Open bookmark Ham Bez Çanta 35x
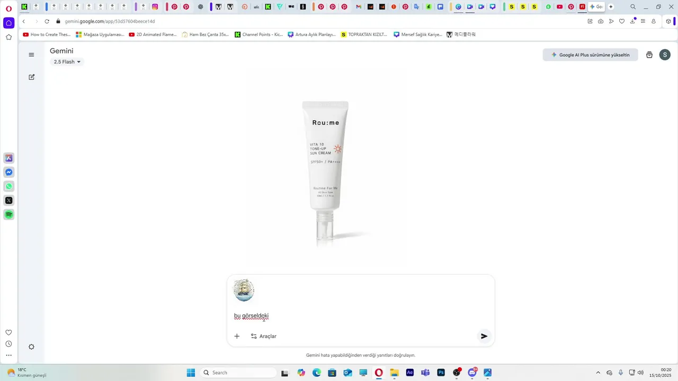The width and height of the screenshot is (678, 381). click(x=206, y=34)
